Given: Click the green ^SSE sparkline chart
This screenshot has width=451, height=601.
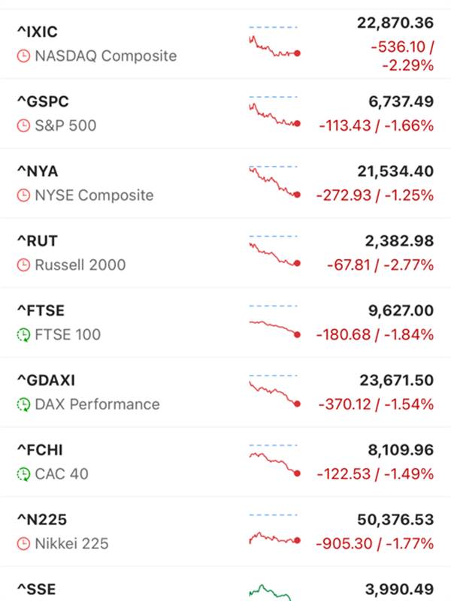Looking at the screenshot, I should 274,592.
